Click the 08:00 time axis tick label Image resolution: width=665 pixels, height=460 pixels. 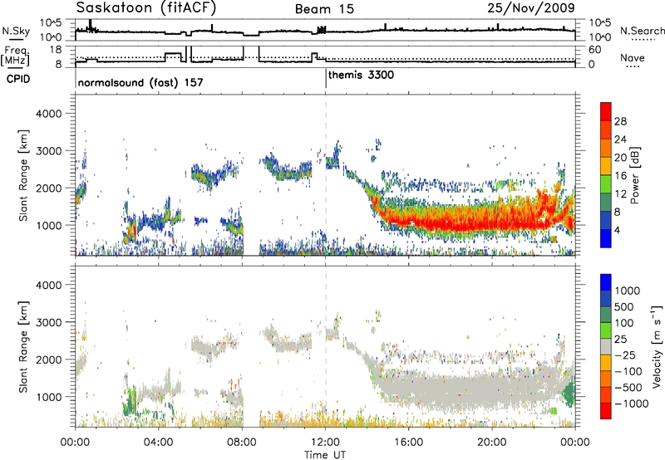pyautogui.click(x=242, y=443)
